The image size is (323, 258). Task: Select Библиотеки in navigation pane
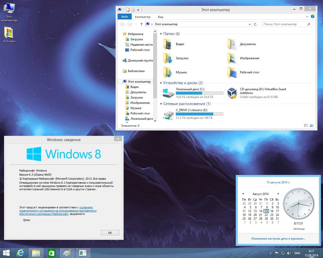[134, 71]
